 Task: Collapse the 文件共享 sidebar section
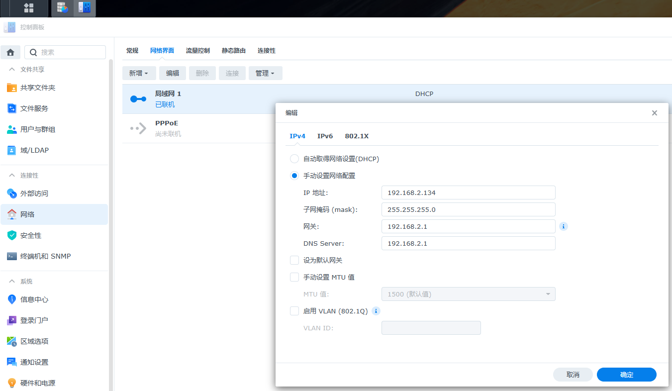12,70
